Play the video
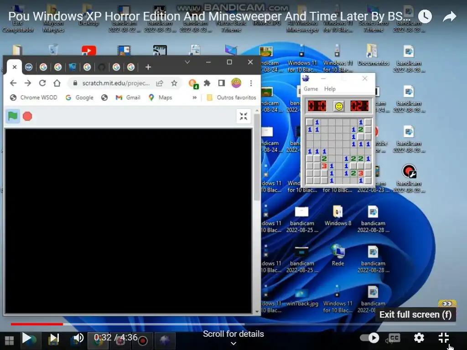 point(26,338)
